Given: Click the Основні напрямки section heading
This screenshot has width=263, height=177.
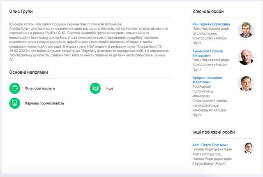Looking at the screenshot, I should [x=29, y=72].
